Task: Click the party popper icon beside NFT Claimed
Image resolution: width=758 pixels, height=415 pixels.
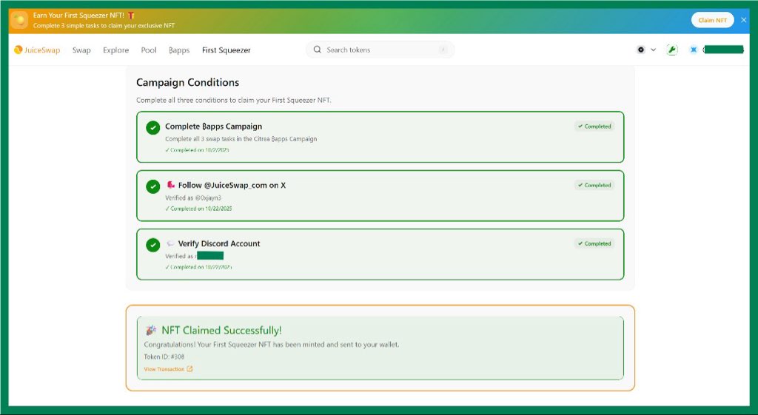Action: pos(151,331)
